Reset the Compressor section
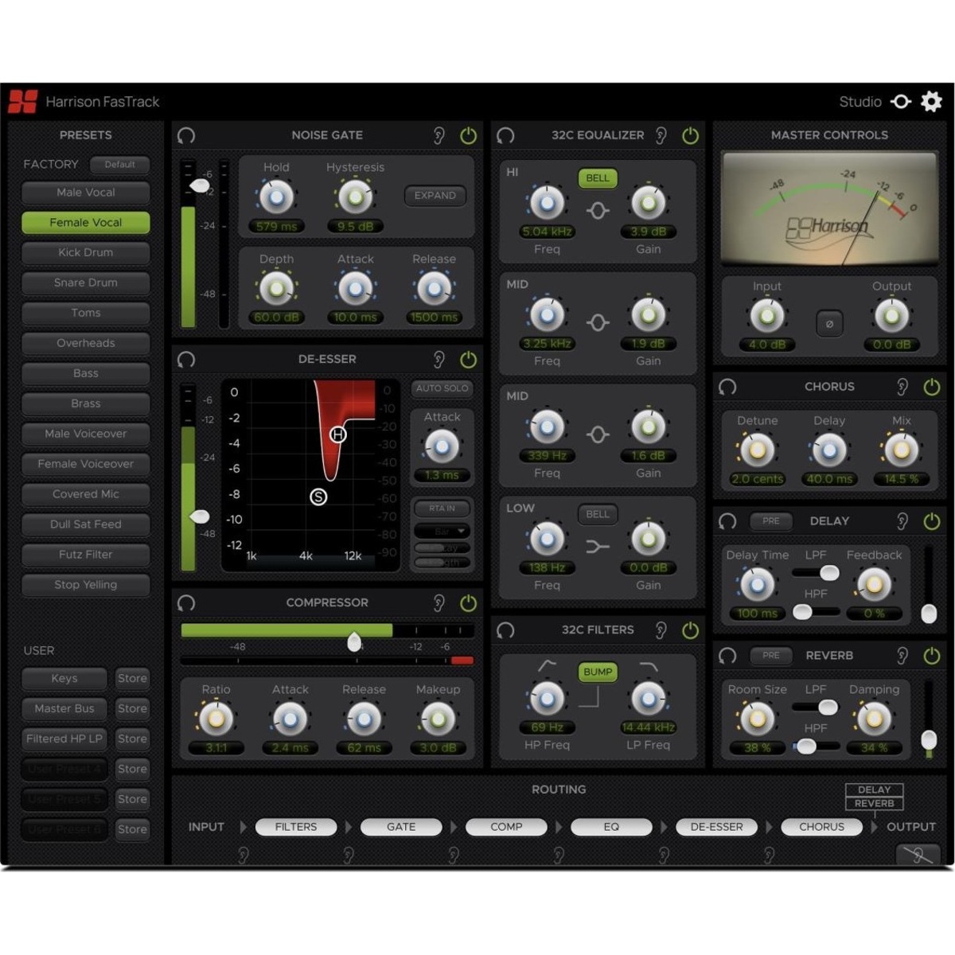 click(187, 602)
